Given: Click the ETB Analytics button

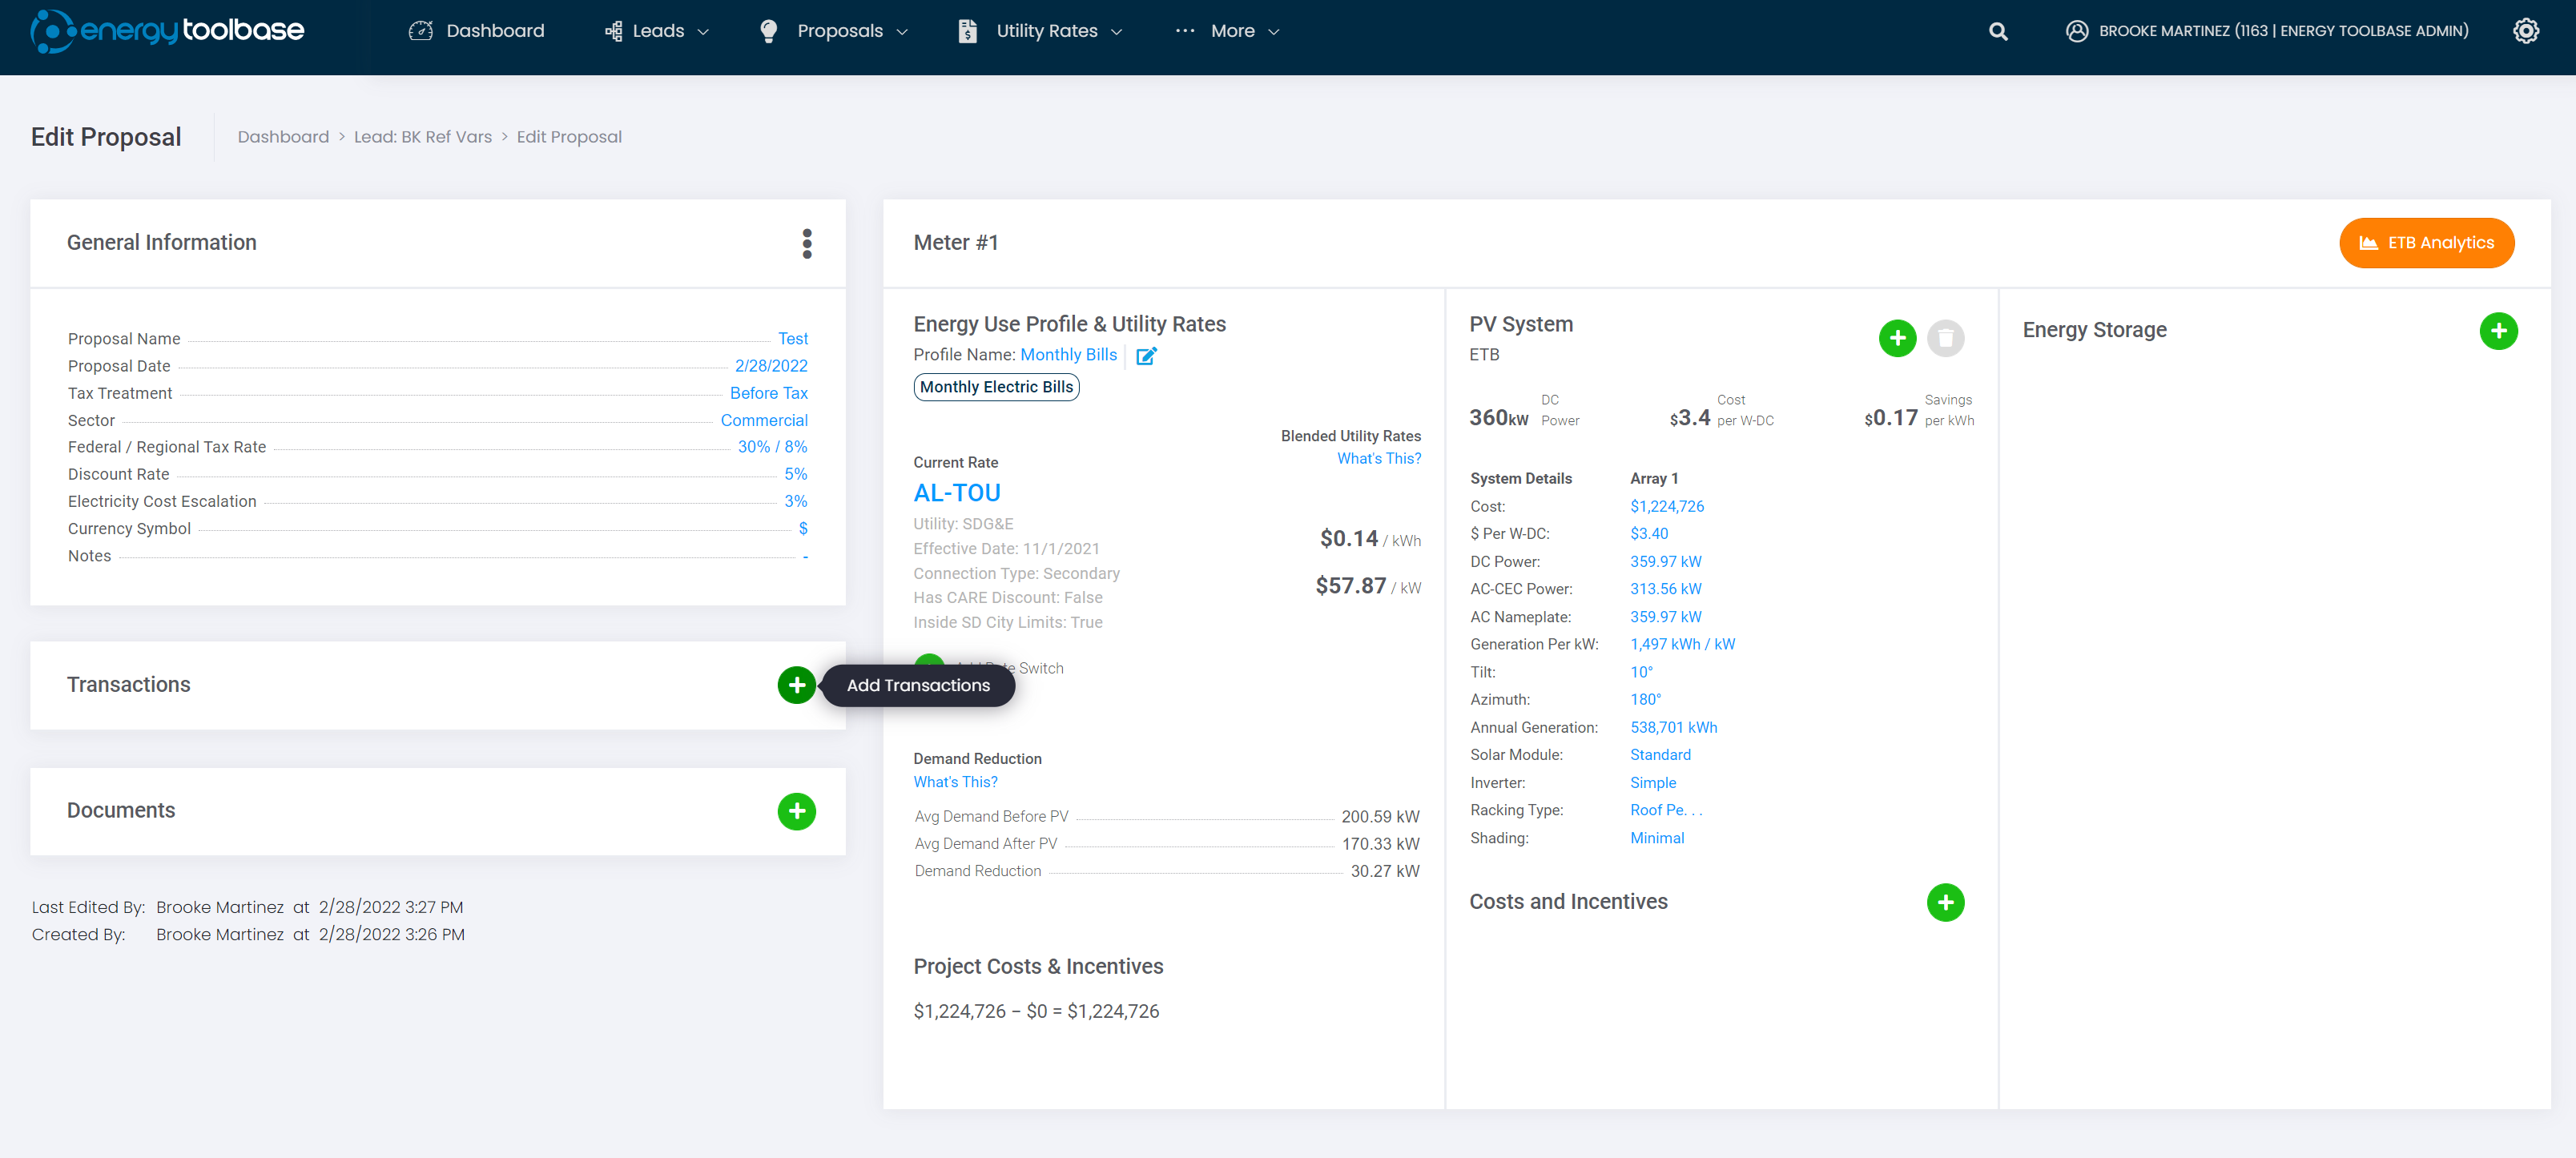Looking at the screenshot, I should pos(2426,243).
